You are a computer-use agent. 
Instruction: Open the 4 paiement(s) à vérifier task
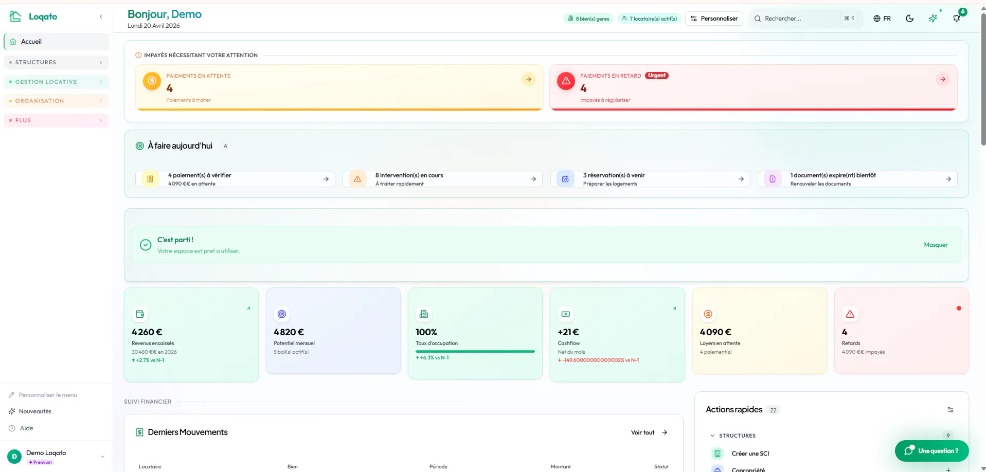pyautogui.click(x=235, y=179)
